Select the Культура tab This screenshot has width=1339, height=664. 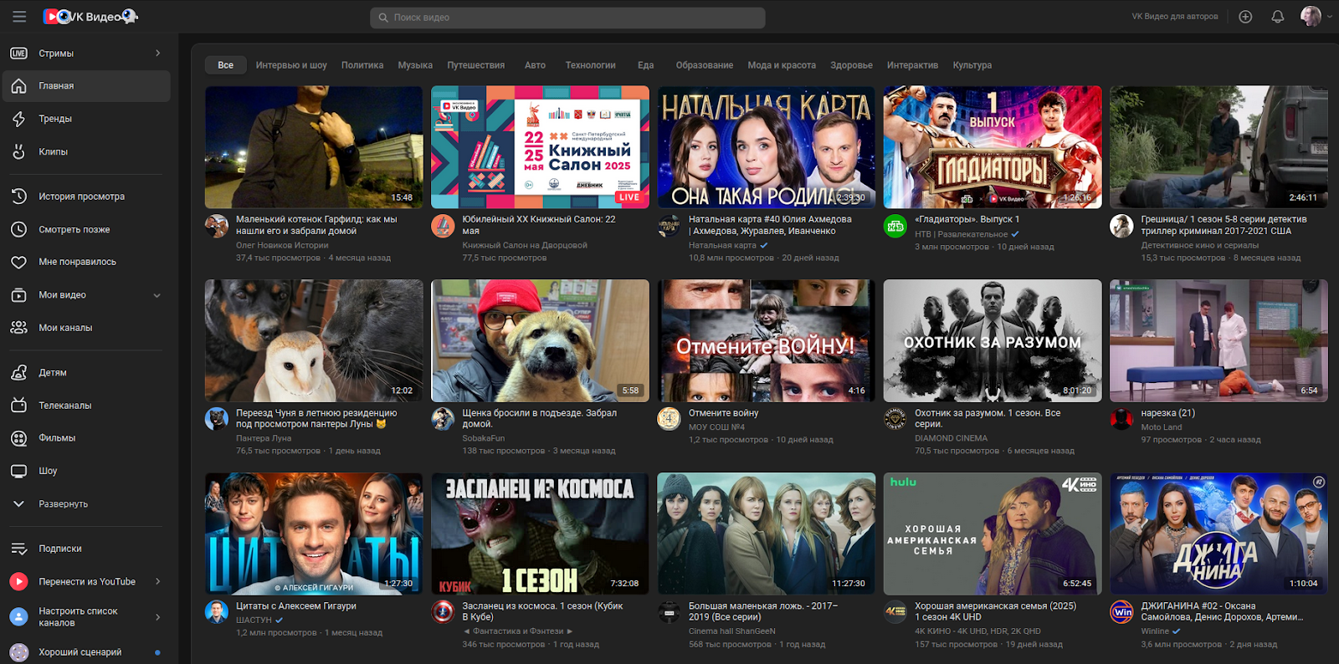point(972,65)
